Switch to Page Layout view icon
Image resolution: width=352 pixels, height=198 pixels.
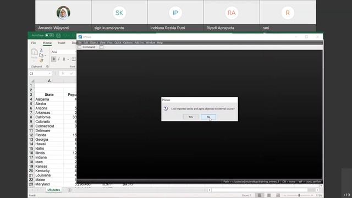tap(269, 195)
